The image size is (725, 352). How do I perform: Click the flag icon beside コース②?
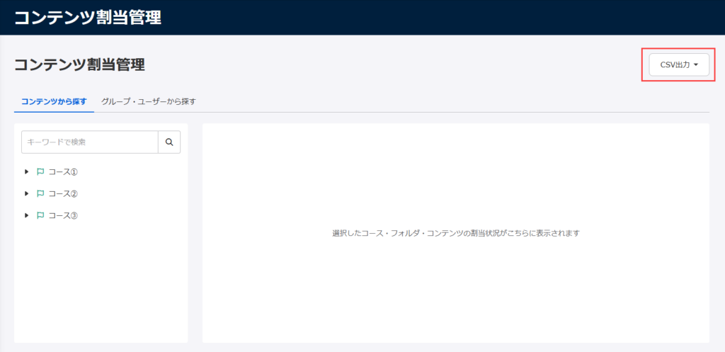(x=40, y=193)
